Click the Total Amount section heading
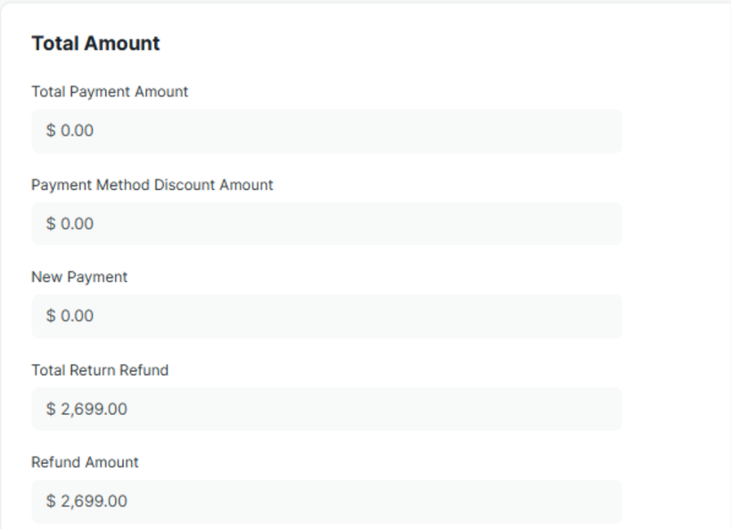The image size is (731, 529). [x=95, y=44]
